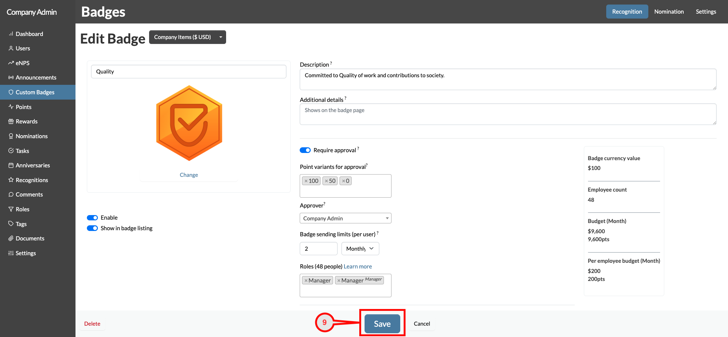The width and height of the screenshot is (728, 337).
Task: Click the Comments speech bubble icon
Action: click(11, 195)
